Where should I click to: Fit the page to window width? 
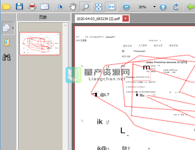click(x=111, y=7)
